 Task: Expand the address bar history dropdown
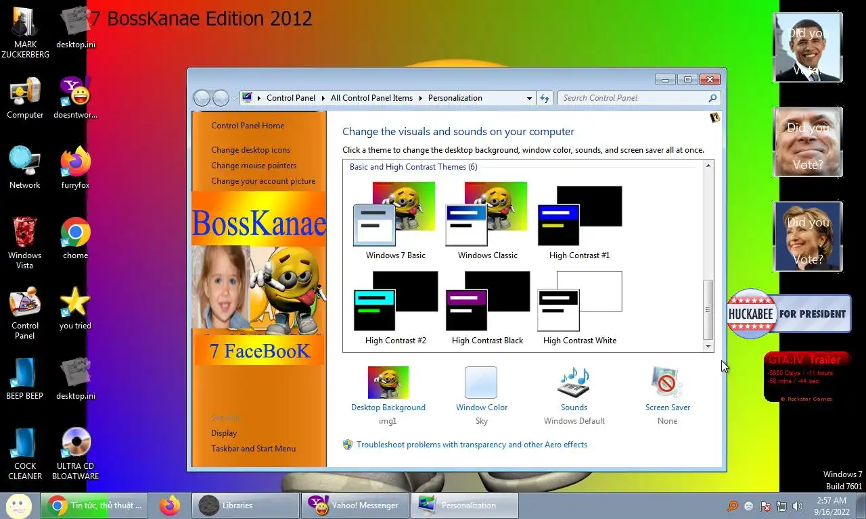529,98
